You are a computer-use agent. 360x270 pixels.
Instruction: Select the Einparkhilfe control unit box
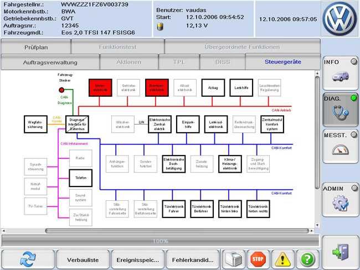(x=188, y=124)
